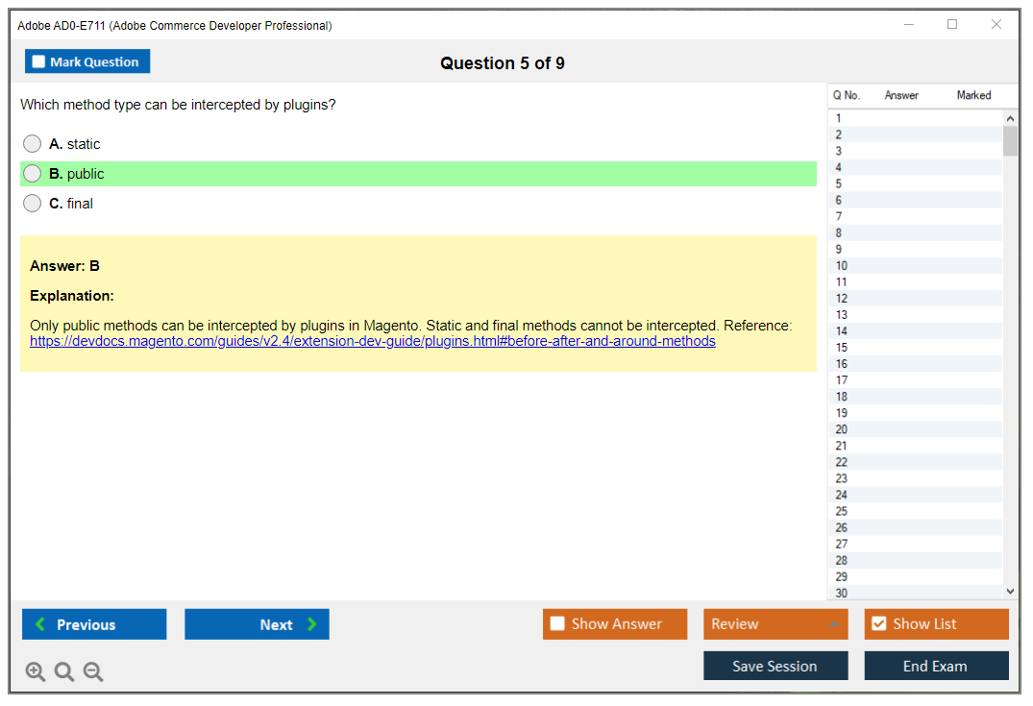Toggle the Mark Question checkbox
1033x706 pixels.
point(38,62)
